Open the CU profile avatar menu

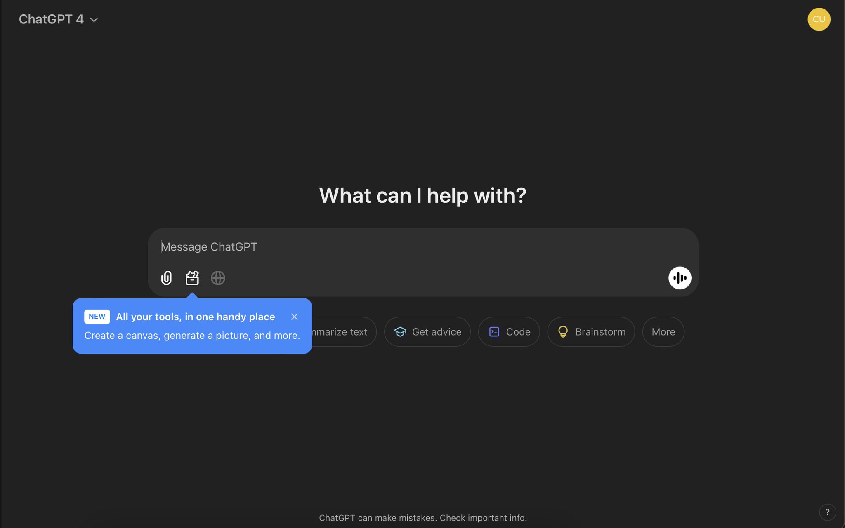point(819,19)
